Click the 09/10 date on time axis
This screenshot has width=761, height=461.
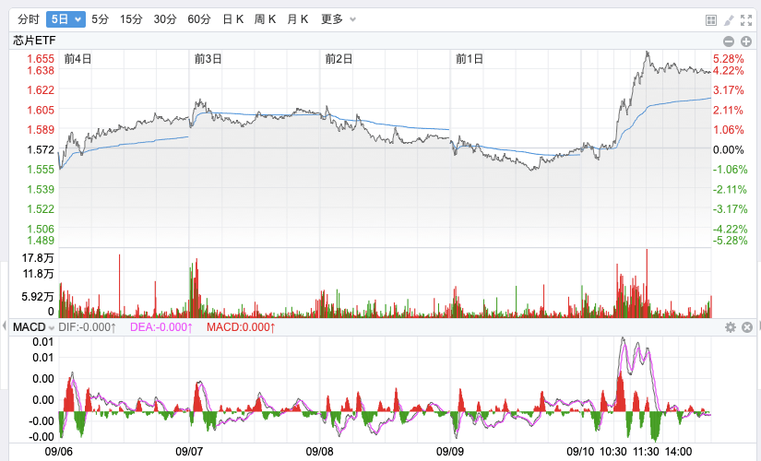580,452
